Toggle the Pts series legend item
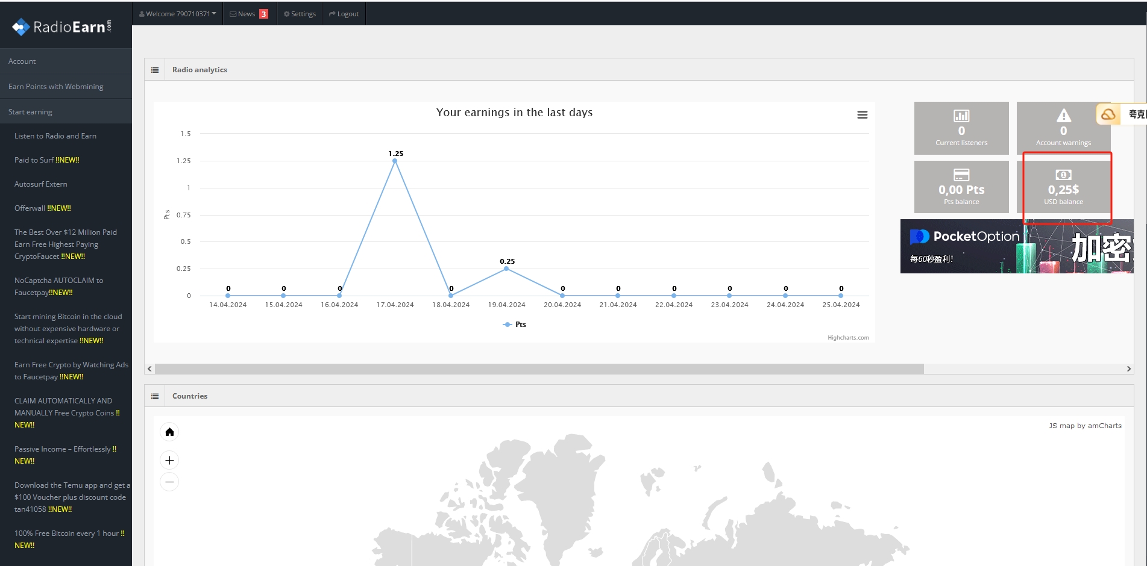 [x=515, y=325]
